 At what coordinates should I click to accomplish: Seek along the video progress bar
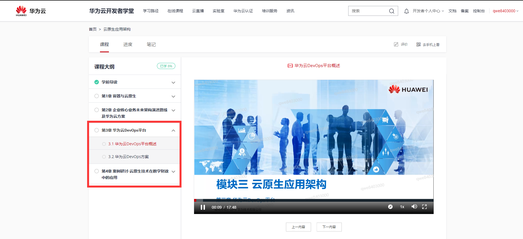pyautogui.click(x=314, y=200)
